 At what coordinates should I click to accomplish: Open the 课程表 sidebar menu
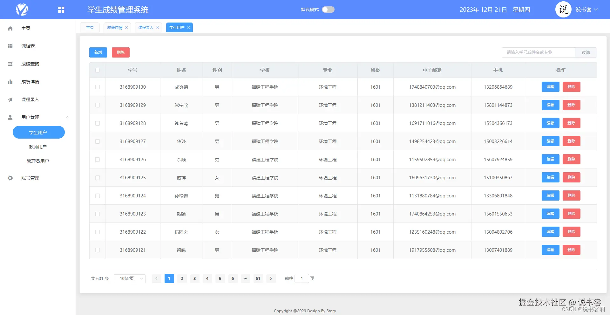pos(38,46)
